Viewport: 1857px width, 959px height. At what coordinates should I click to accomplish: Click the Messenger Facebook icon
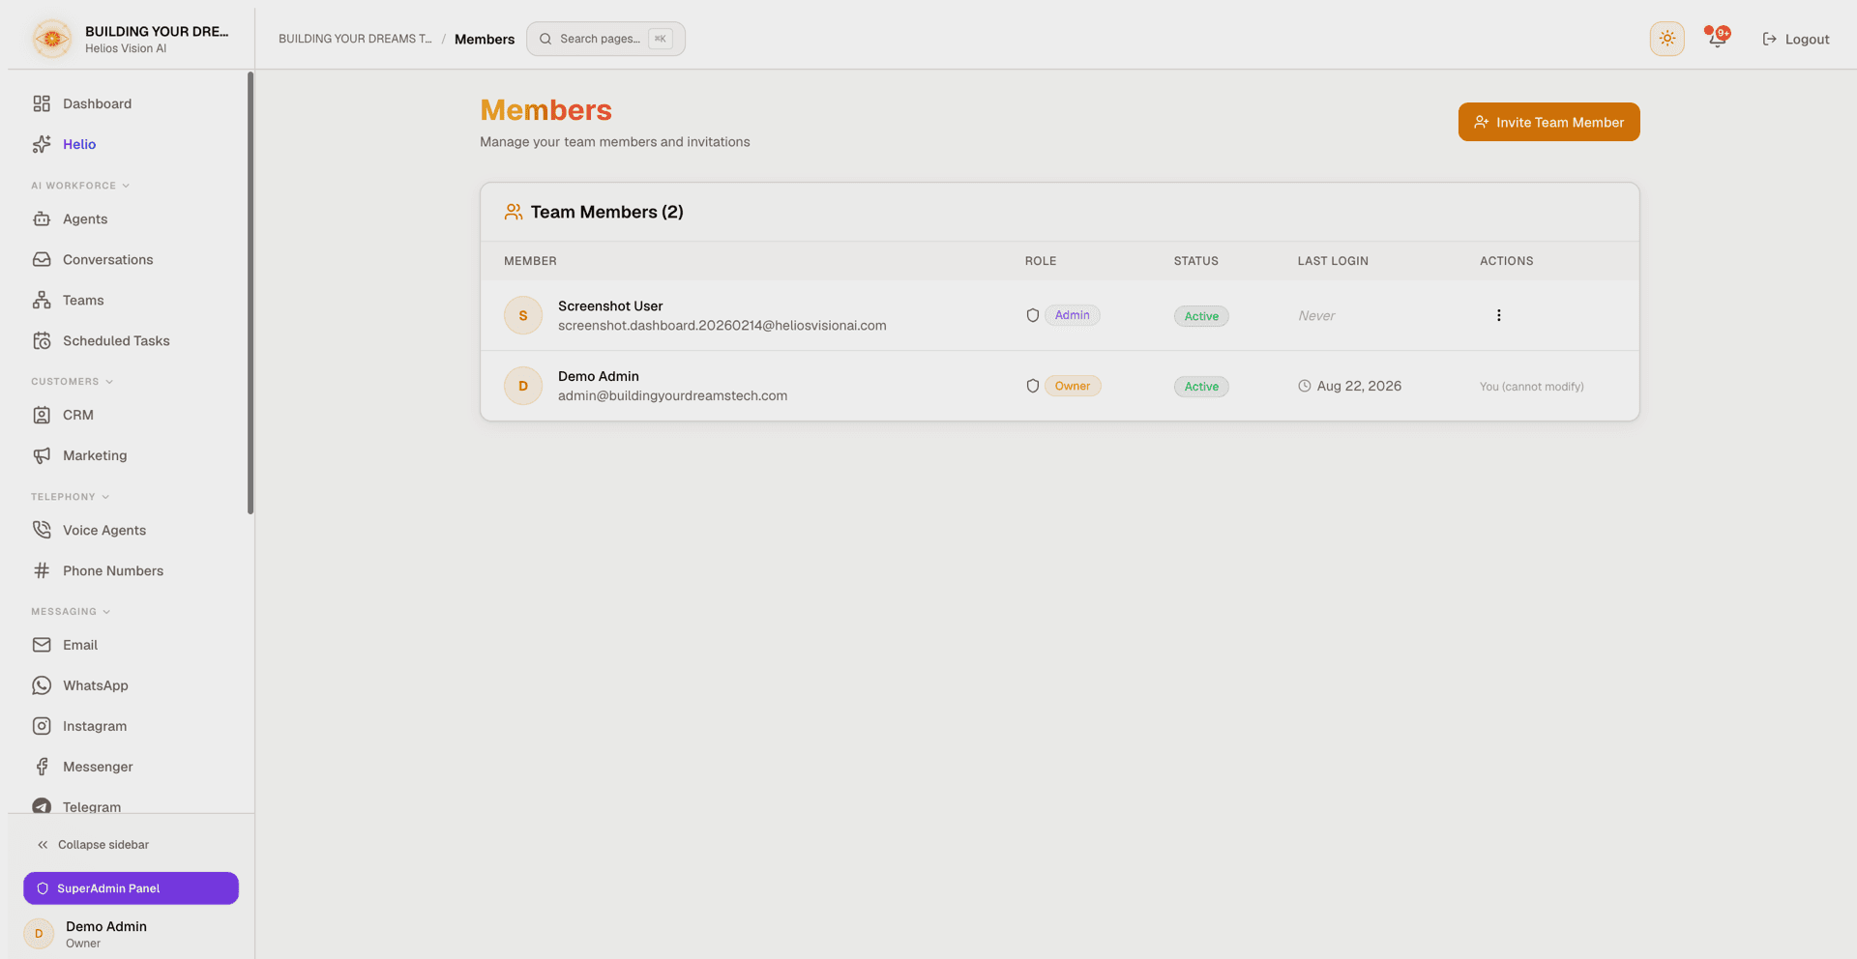pos(42,767)
